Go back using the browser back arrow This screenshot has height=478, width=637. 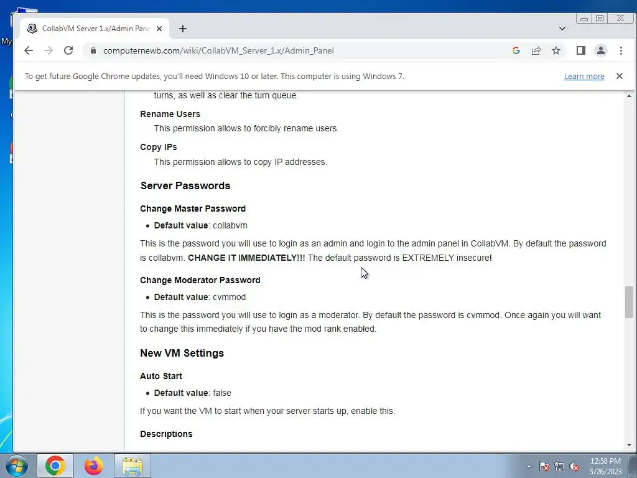(x=29, y=50)
